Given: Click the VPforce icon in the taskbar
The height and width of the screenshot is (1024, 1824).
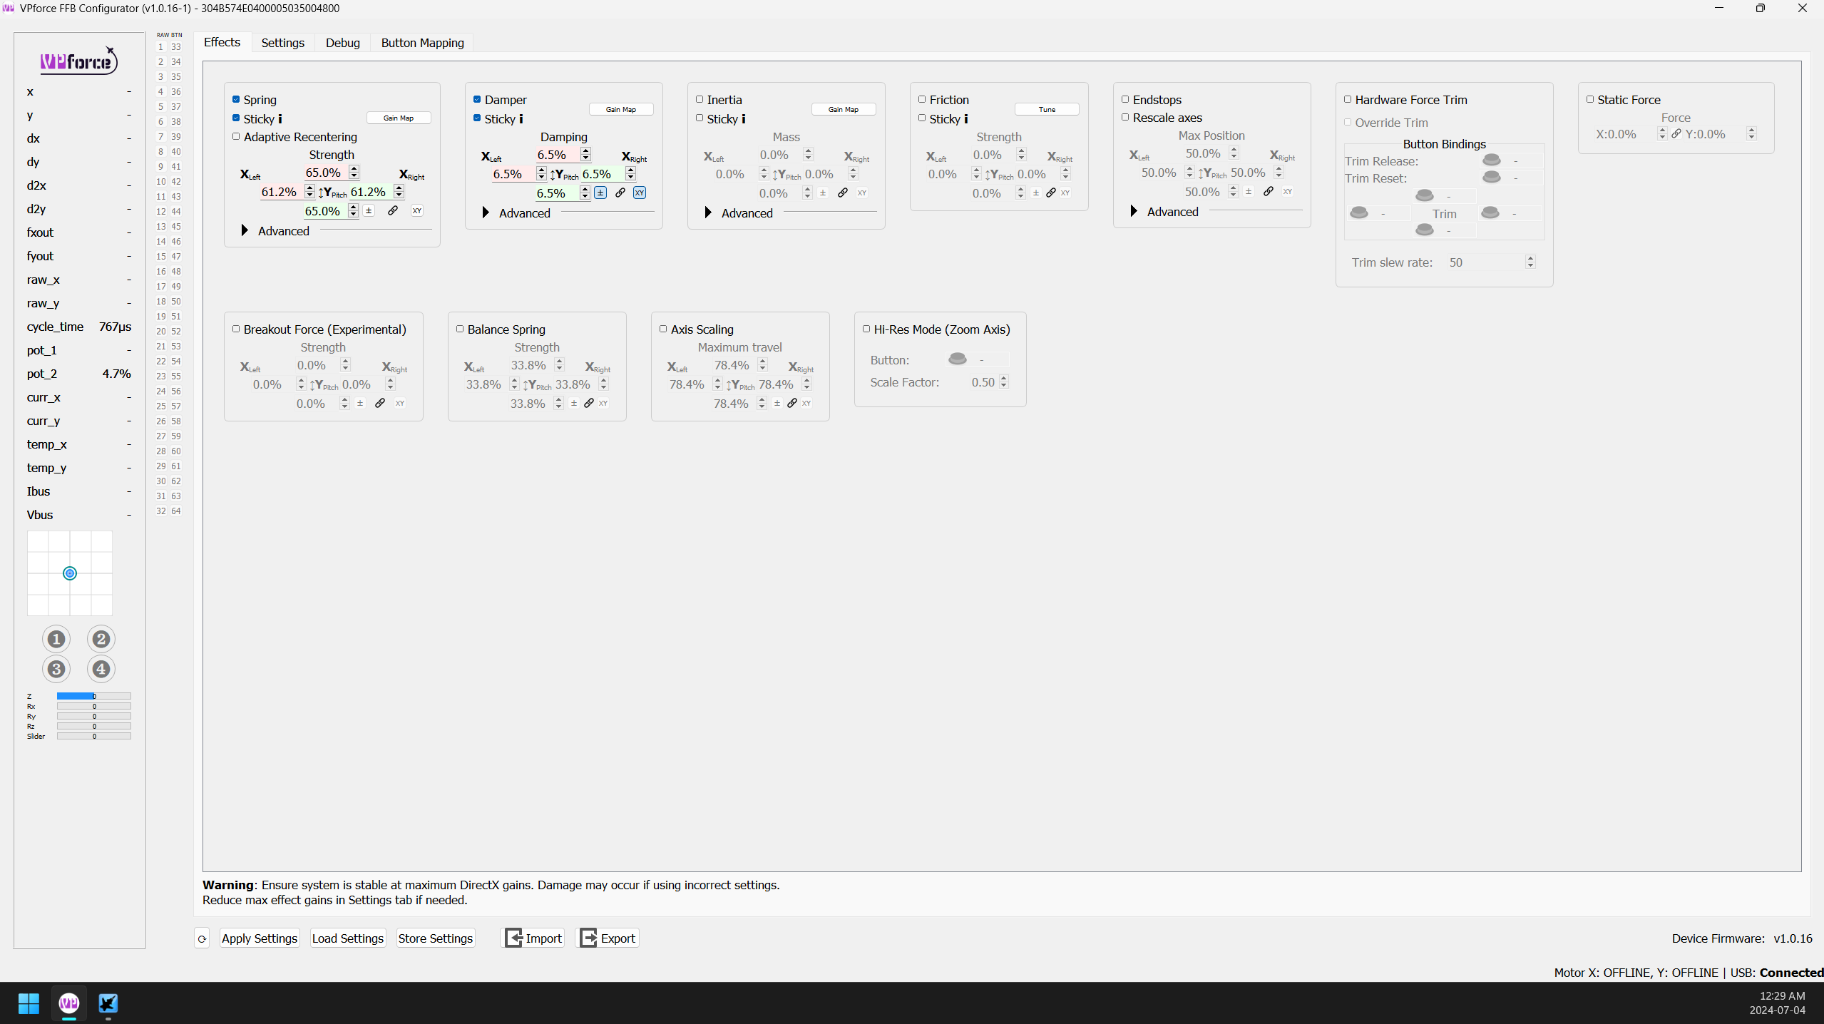Looking at the screenshot, I should [x=68, y=1003].
